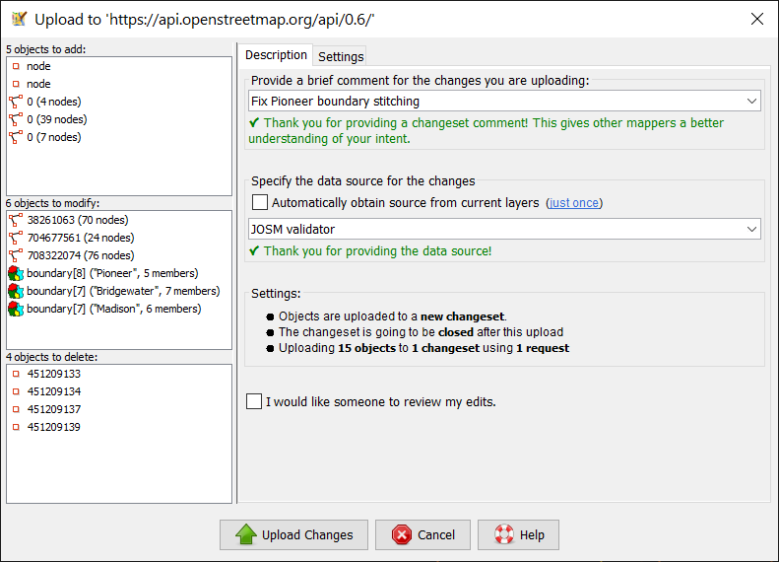Open the changeset comment dropdown
779x562 pixels.
point(752,101)
